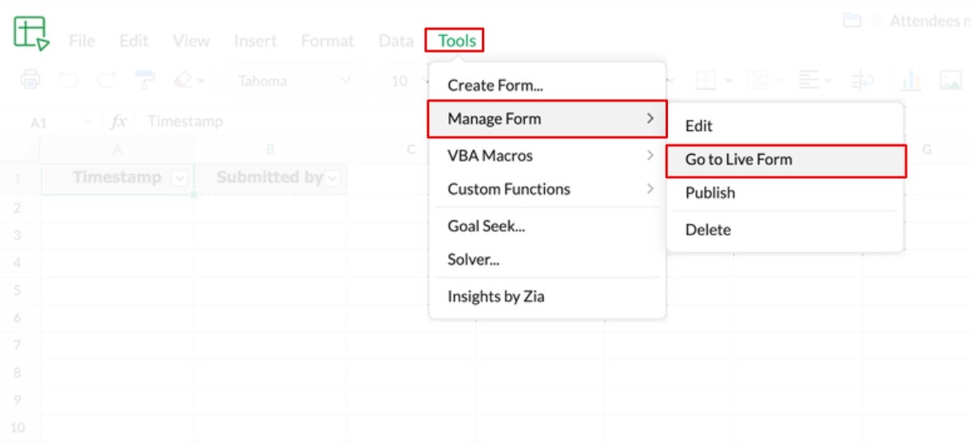Expand the Submitted by column filter dropdown
The image size is (974, 444).
(332, 178)
